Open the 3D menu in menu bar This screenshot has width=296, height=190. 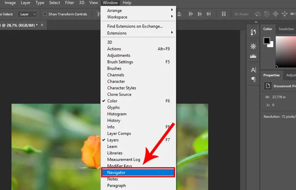(x=82, y=3)
